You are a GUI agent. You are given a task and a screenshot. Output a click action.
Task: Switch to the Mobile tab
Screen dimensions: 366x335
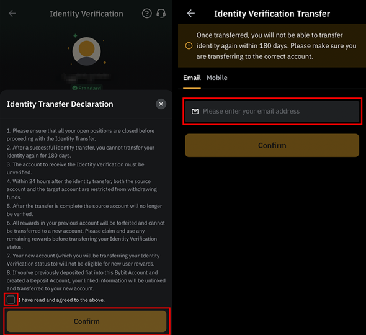click(217, 78)
